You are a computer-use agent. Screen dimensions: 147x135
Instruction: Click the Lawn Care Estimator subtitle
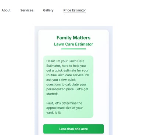pos(73,44)
